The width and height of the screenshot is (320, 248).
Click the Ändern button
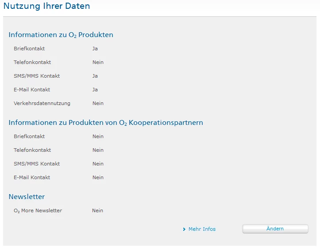tap(275, 229)
